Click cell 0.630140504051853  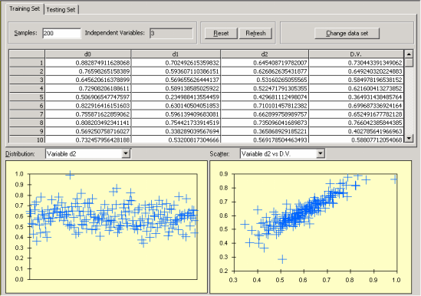(x=176, y=106)
